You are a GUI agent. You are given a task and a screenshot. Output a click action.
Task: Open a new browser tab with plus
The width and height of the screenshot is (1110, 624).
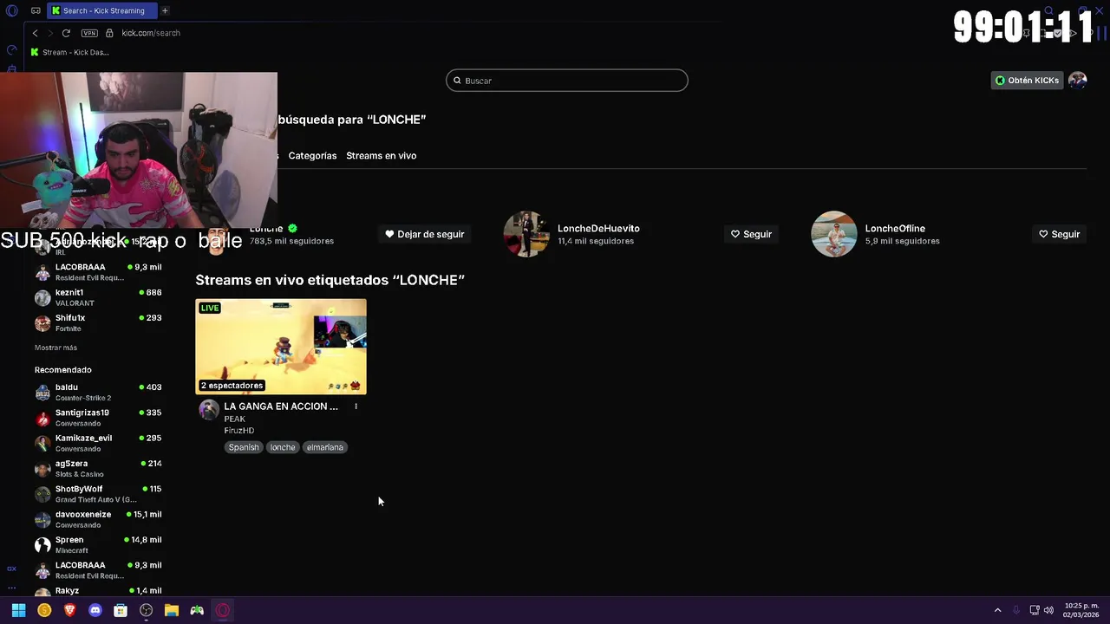(165, 10)
